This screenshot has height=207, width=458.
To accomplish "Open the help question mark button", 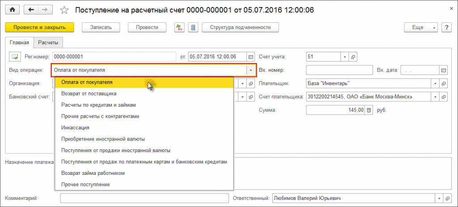I will point(446,27).
